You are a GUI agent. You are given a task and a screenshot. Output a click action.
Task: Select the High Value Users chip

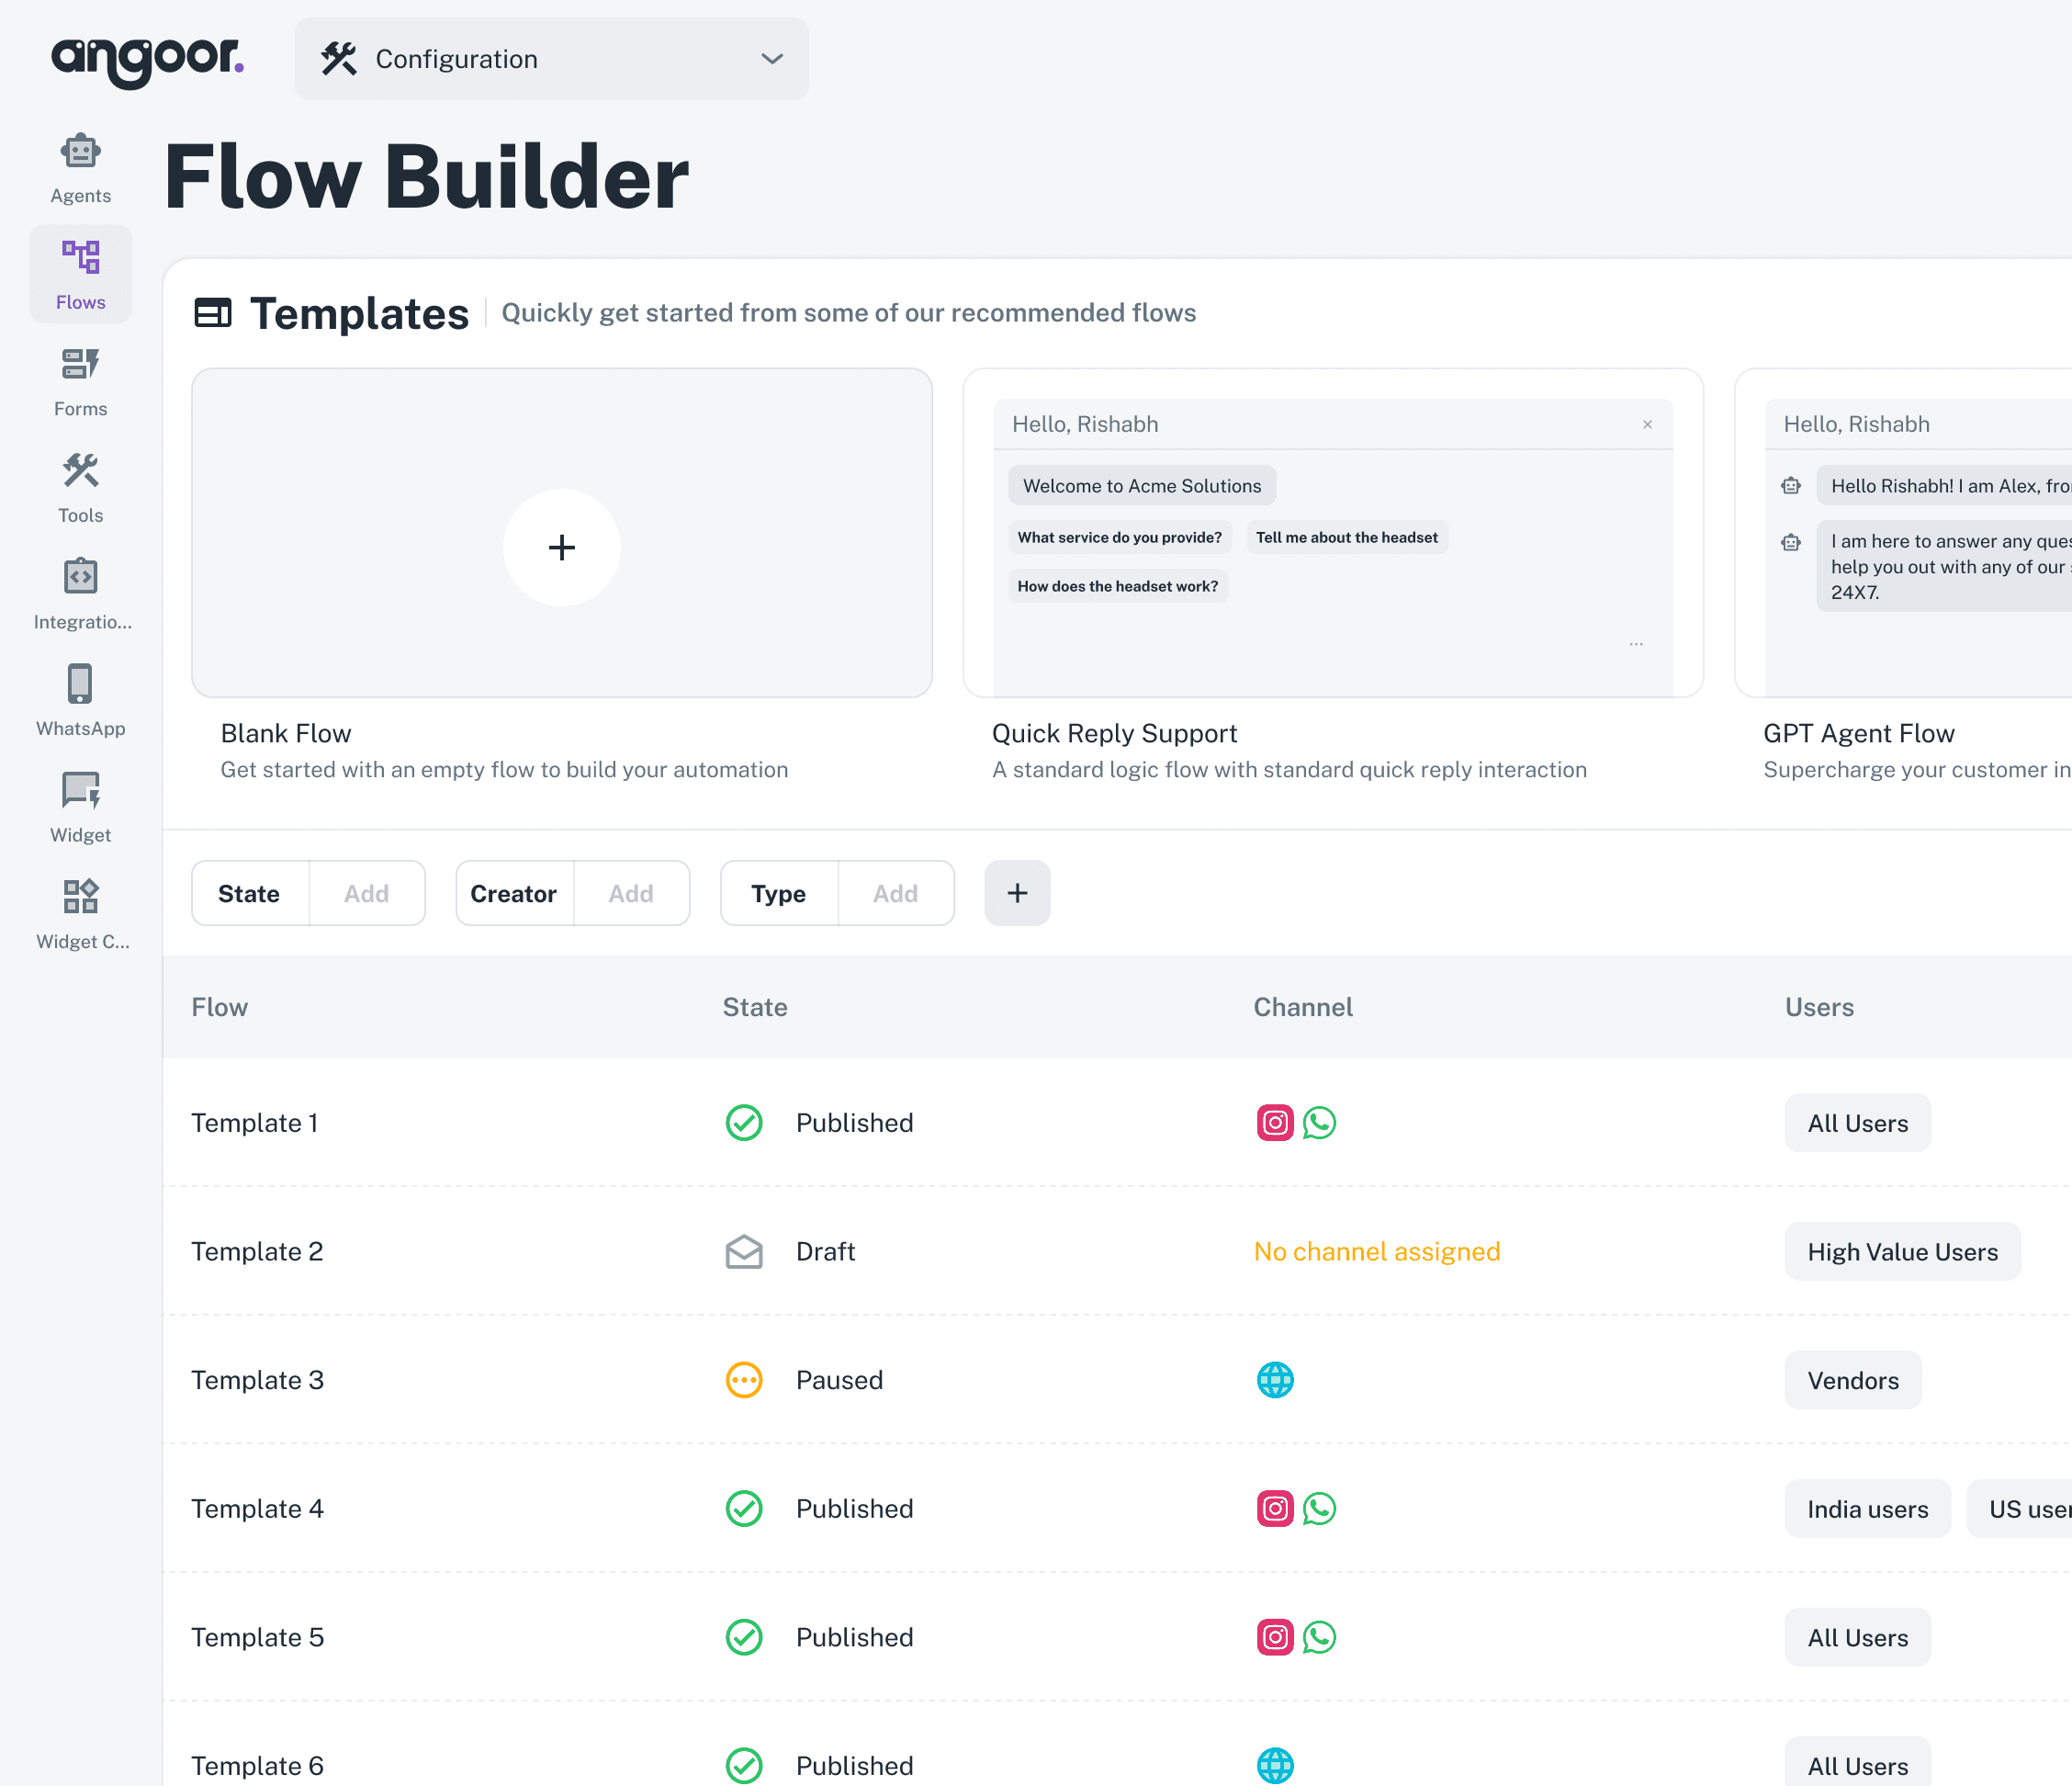(1902, 1251)
